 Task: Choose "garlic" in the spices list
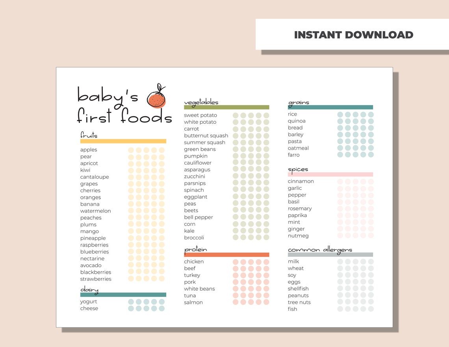295,188
